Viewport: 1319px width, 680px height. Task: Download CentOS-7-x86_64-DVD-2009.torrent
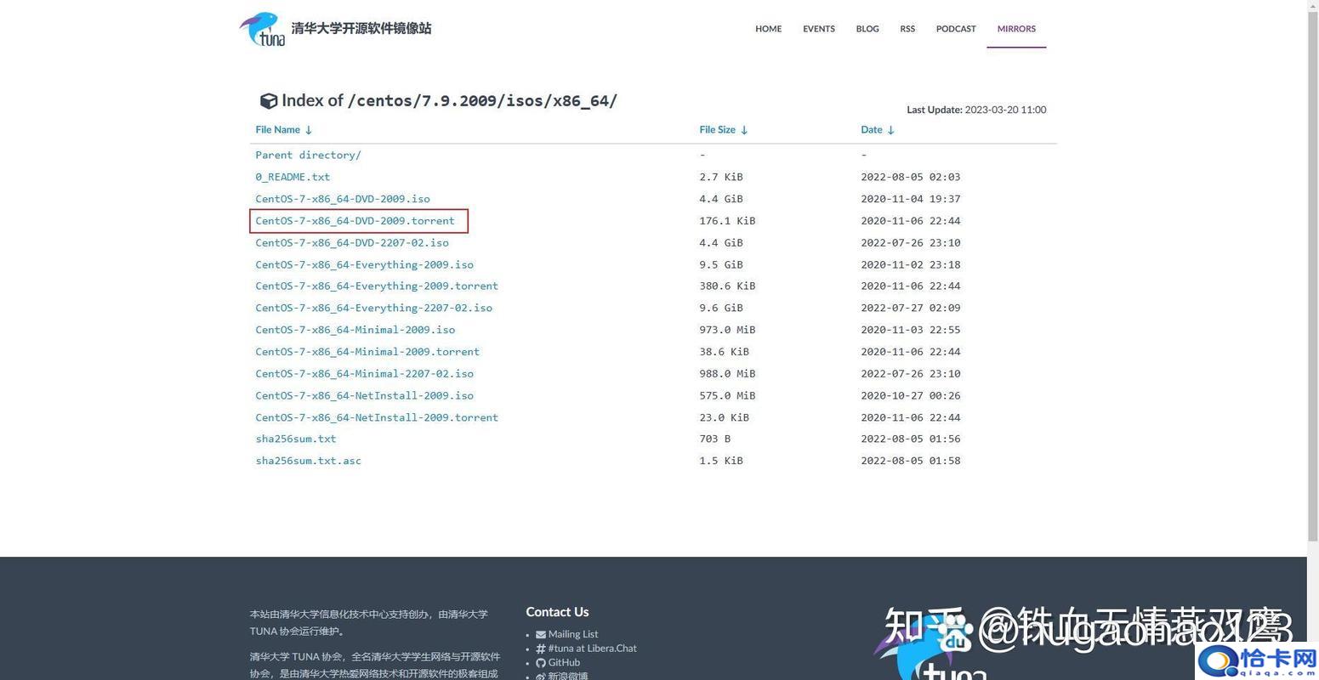(x=355, y=221)
